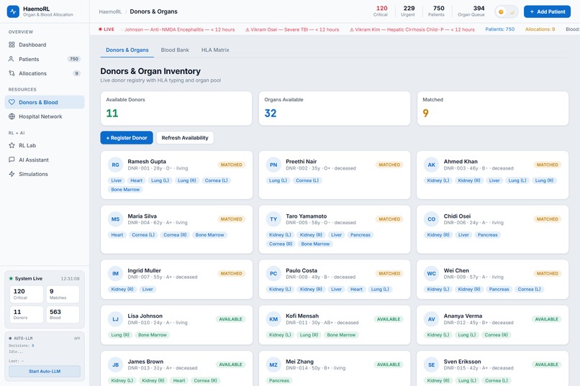Click the Vikram Kim Hepatic Cirrhosis alert
Viewport: 580px width, 386px height.
coord(412,29)
